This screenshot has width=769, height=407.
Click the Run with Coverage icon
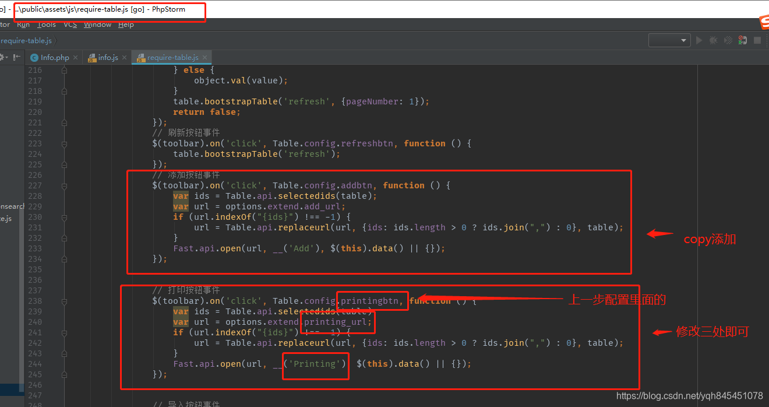(728, 40)
